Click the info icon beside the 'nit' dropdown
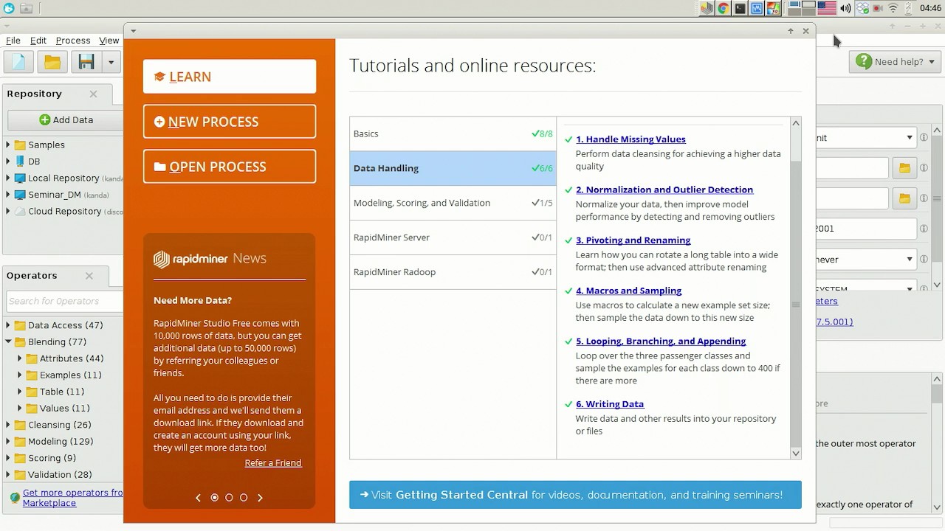Image resolution: width=945 pixels, height=531 pixels. point(924,138)
